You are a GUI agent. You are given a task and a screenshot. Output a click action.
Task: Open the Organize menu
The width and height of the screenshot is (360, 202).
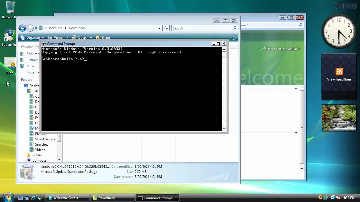tap(33, 38)
